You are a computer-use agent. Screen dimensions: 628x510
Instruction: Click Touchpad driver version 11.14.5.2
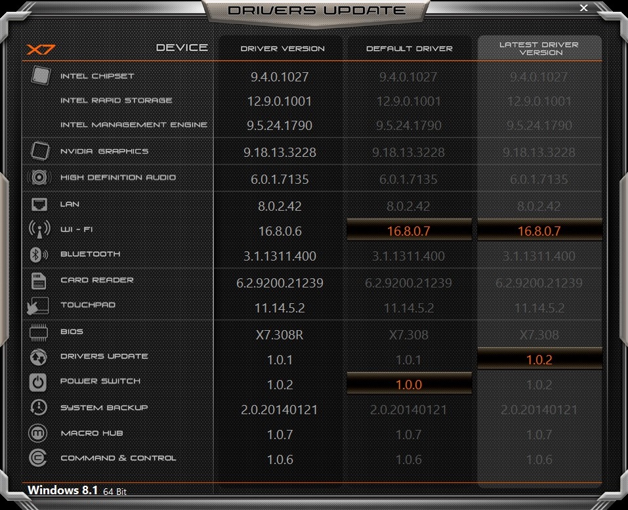(280, 308)
